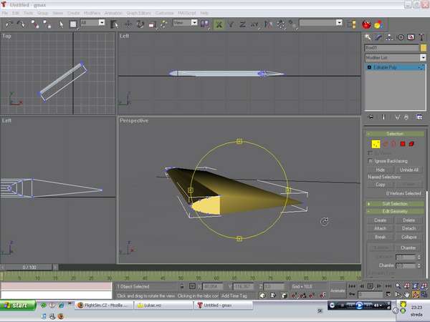Image resolution: width=430 pixels, height=322 pixels.
Task: Restrict transform to the Y axis
Action: pyautogui.click(x=231, y=24)
